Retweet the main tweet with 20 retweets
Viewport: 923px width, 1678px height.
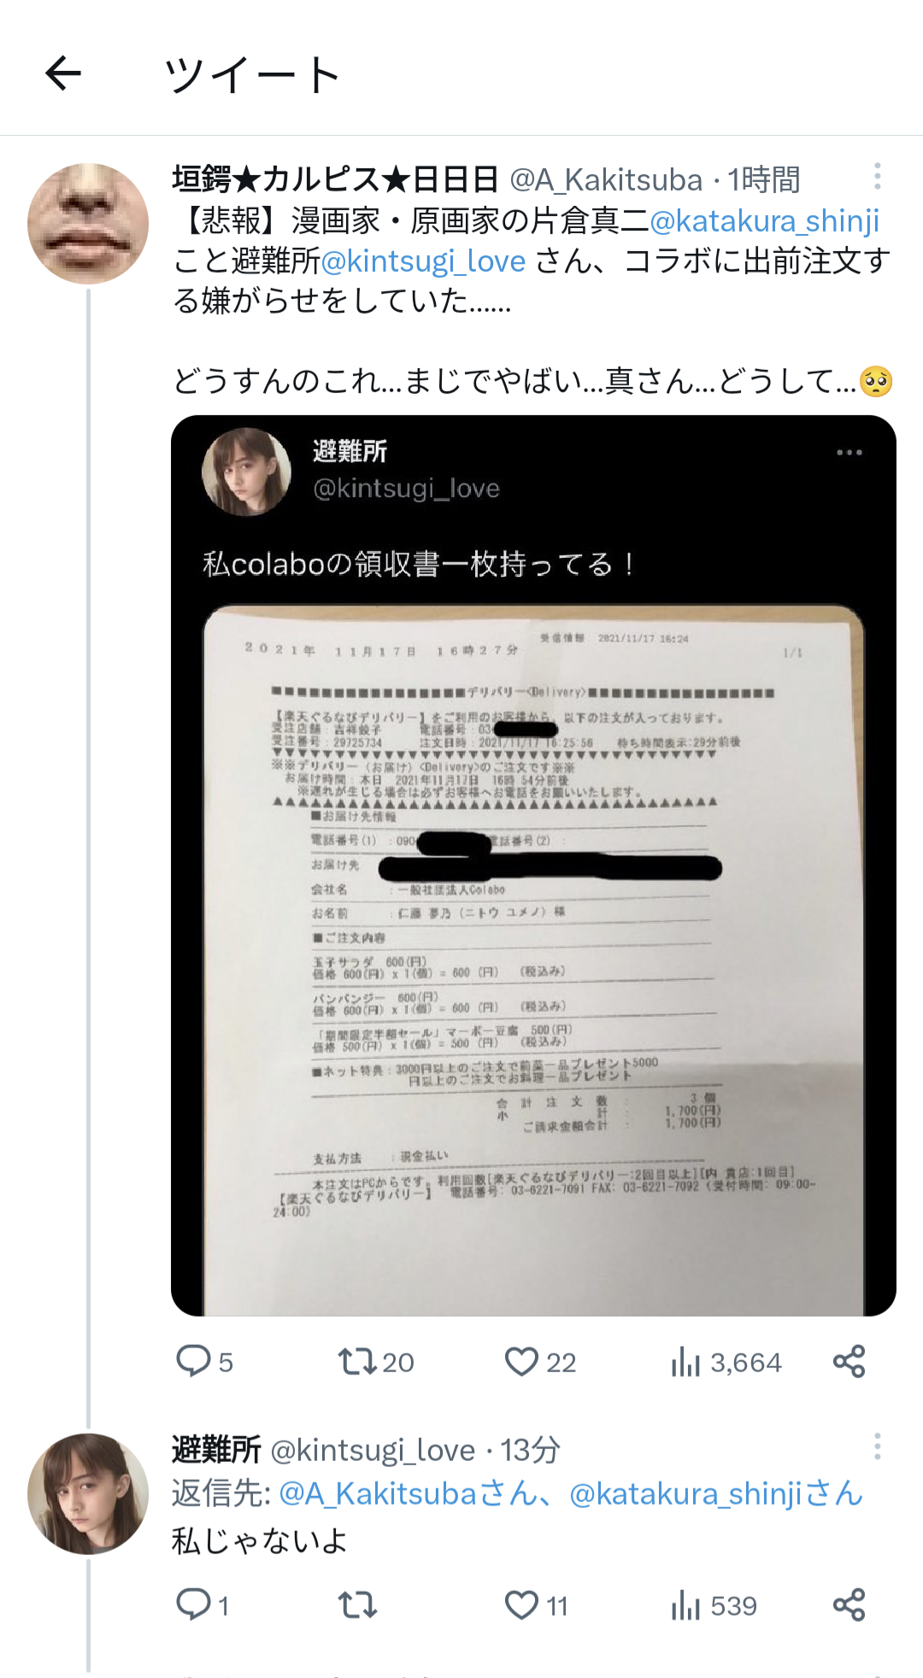(357, 1361)
